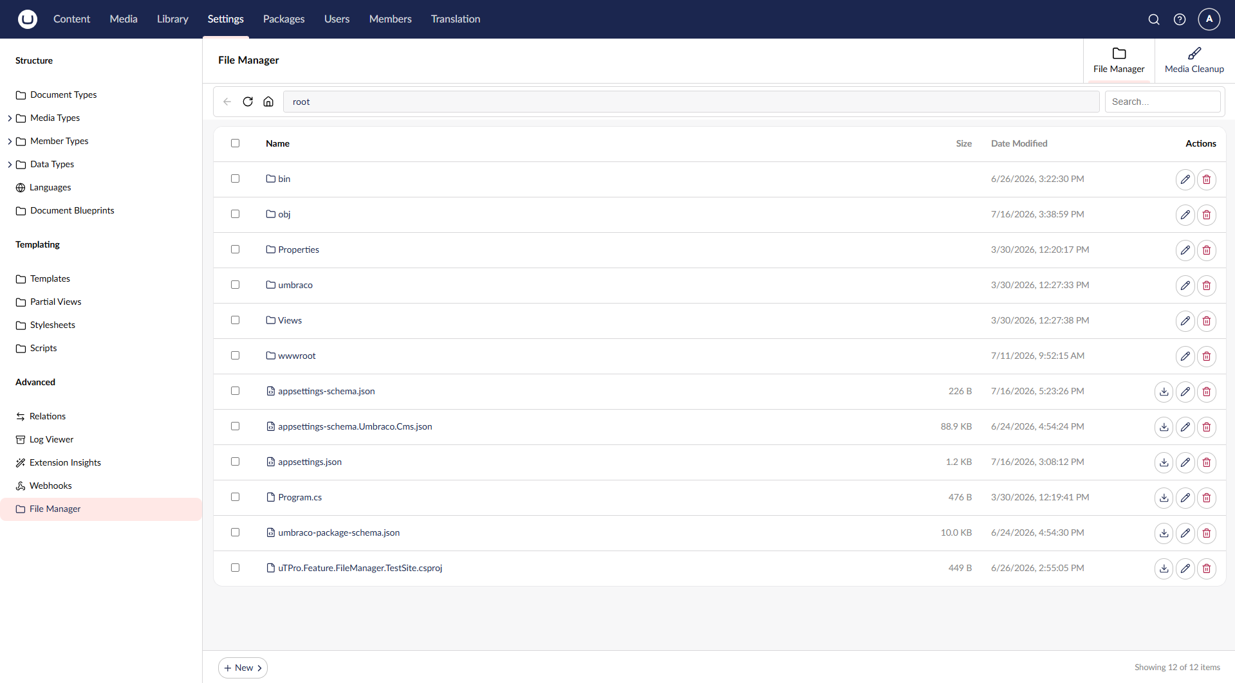1235x683 pixels.
Task: Open Partial Views in sidebar
Action: 55,302
